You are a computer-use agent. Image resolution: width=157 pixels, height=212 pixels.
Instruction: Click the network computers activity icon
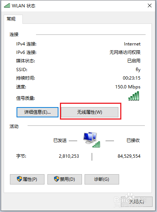pyautogui.click(x=92, y=140)
